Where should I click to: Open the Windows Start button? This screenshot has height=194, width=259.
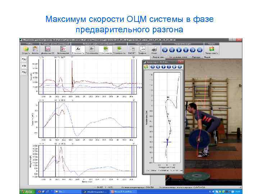point(27,191)
